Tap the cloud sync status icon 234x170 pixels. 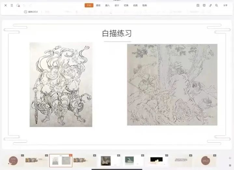point(18,6)
